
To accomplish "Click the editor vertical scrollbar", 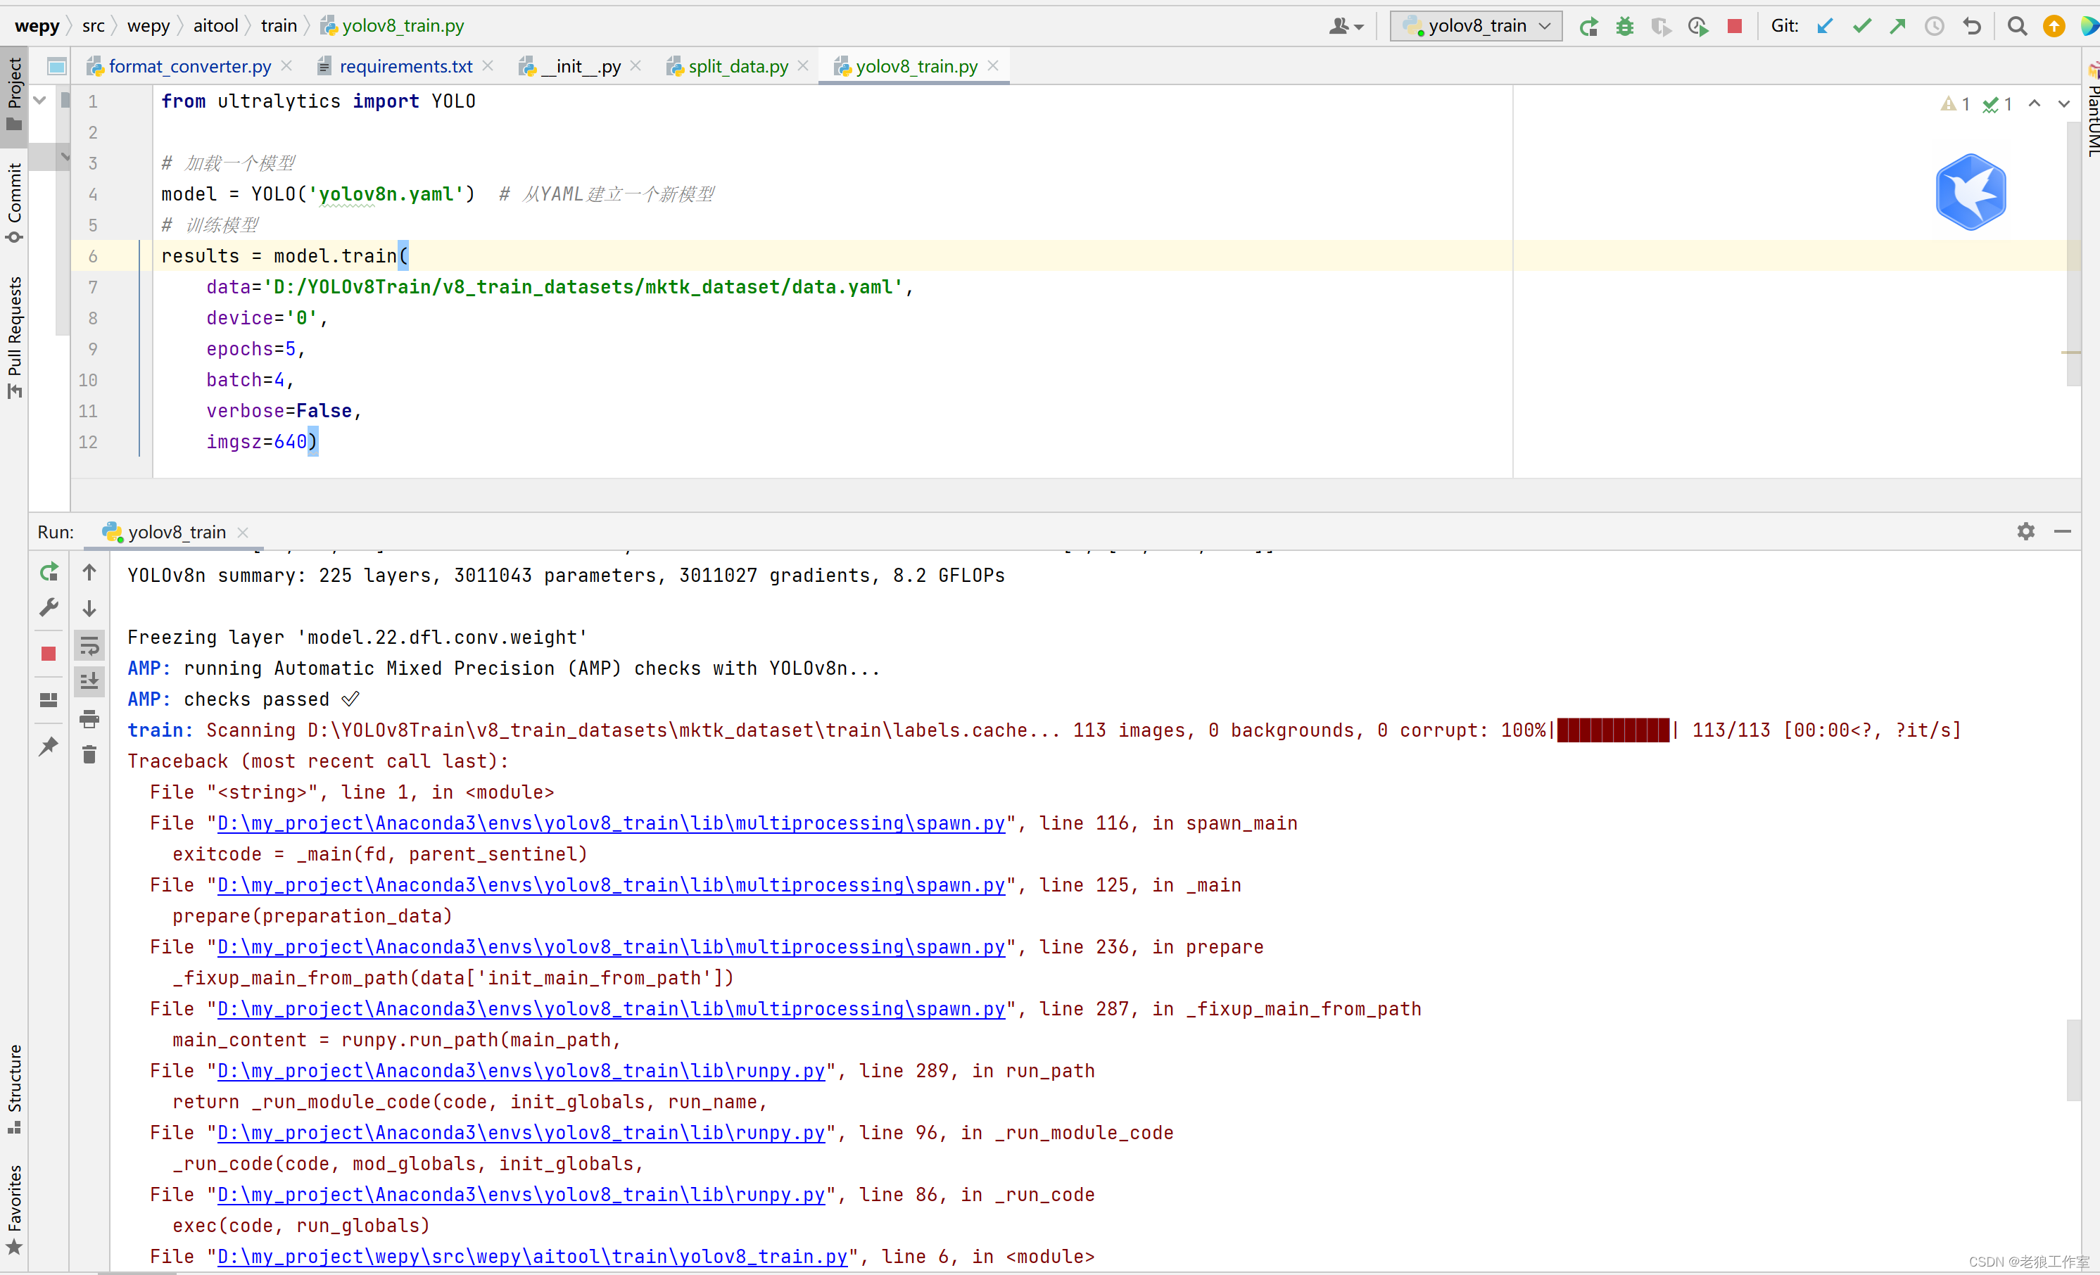I will pos(2073,255).
